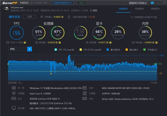Click the green start marker on the chart

point(8,64)
